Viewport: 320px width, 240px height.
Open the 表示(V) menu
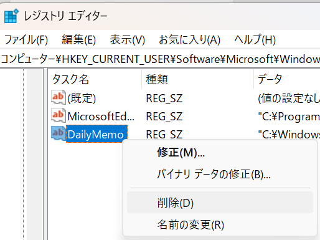(x=128, y=40)
